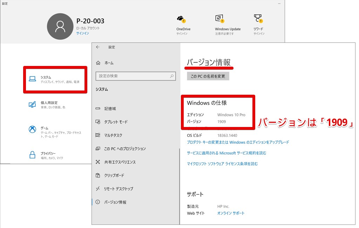The width and height of the screenshot is (359, 228).
Task: Open the リワード trophy icon
Action: point(258,19)
